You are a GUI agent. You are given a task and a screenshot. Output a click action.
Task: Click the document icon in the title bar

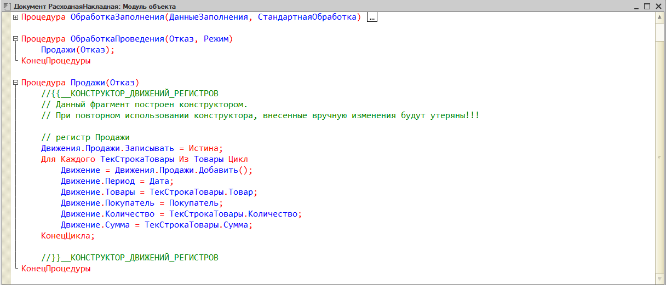click(6, 6)
